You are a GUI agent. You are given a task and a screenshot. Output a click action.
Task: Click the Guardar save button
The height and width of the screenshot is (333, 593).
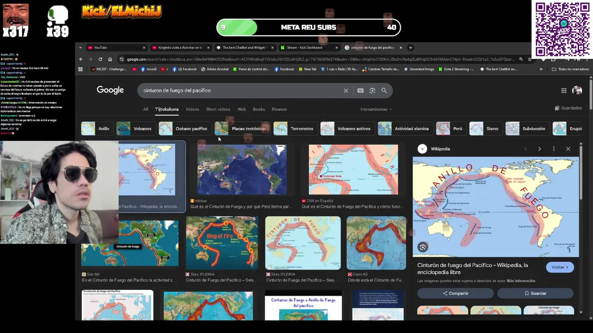click(x=535, y=293)
